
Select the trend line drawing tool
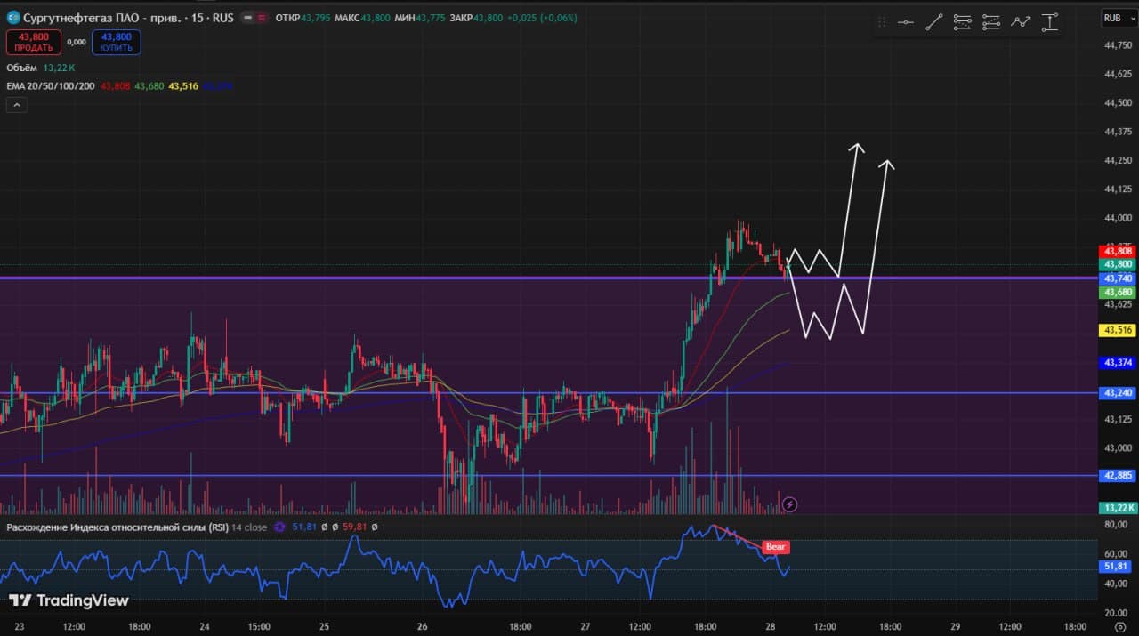tap(933, 23)
